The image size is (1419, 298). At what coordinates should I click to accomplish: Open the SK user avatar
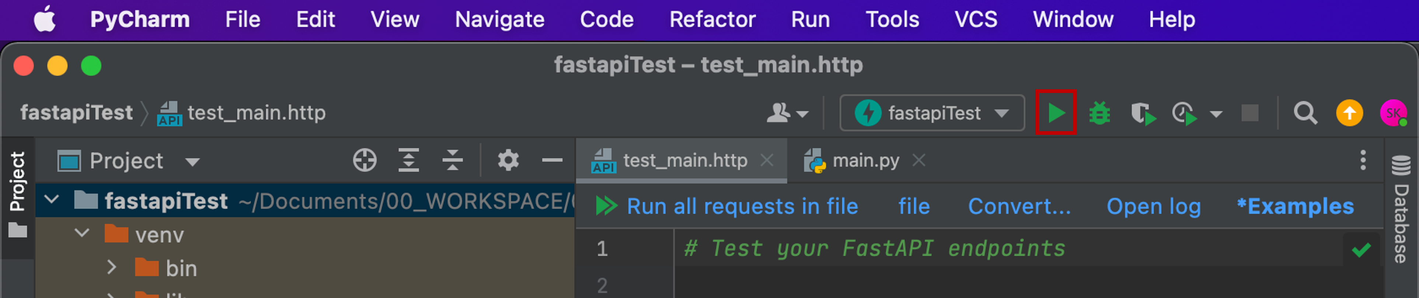click(1393, 113)
